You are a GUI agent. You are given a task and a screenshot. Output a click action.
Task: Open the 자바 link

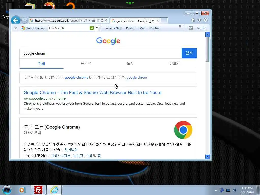(89, 156)
